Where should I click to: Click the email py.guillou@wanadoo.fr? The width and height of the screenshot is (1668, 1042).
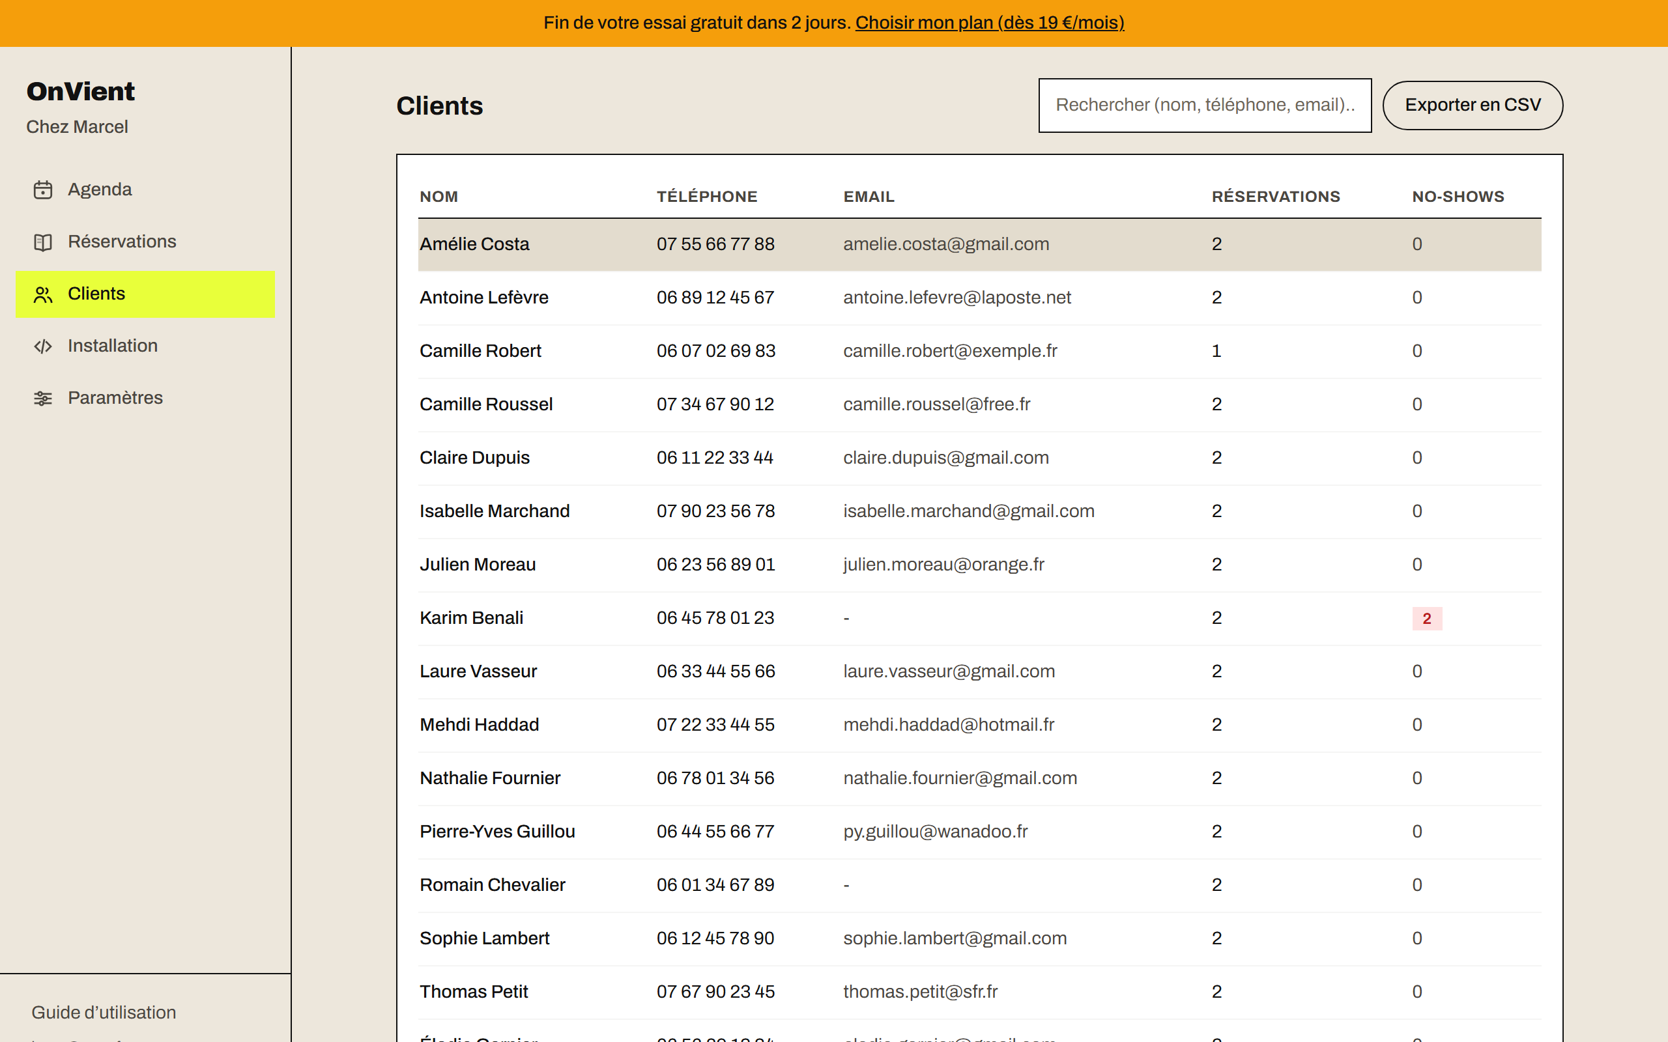coord(936,832)
